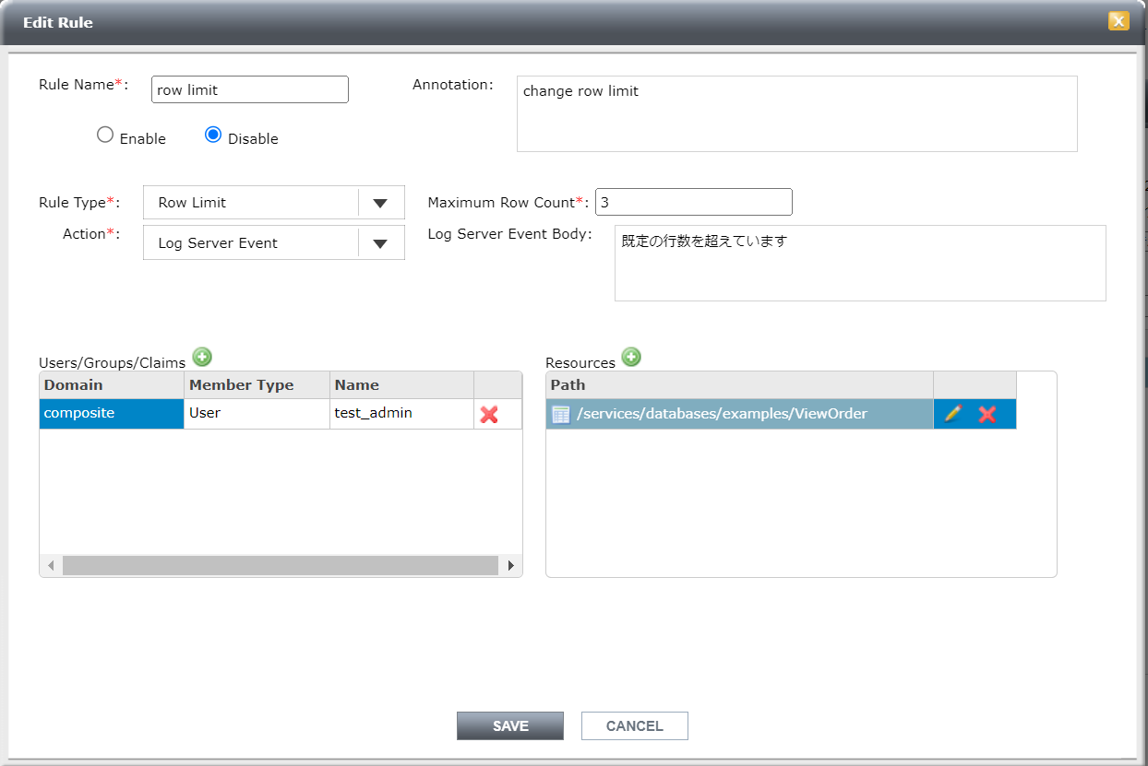Add a new user/group/claim with plus icon
Screen dimensions: 1148x766
[x=202, y=357]
